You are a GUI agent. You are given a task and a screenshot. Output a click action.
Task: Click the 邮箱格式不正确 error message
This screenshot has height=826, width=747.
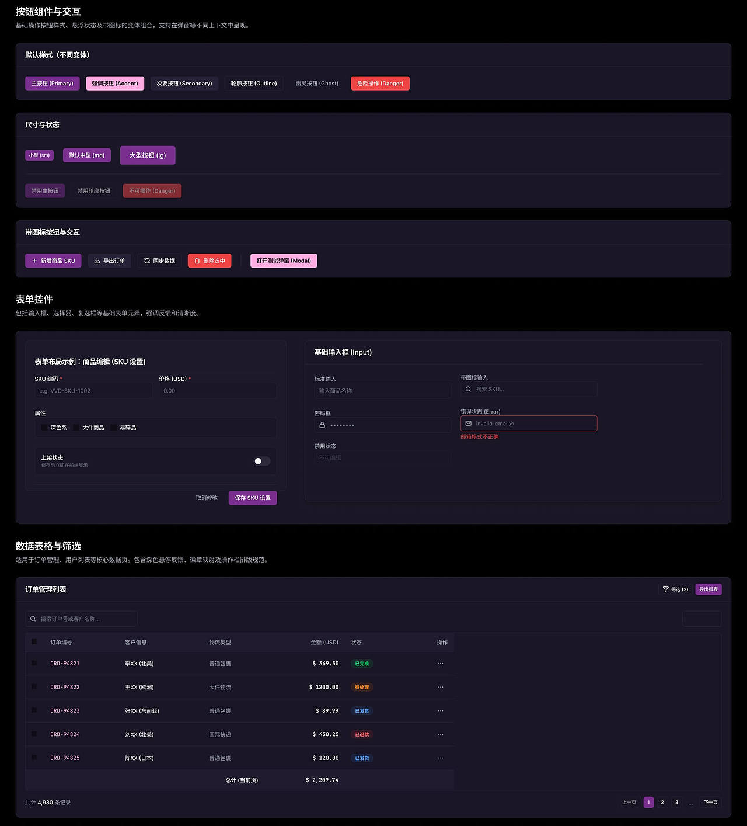point(480,436)
